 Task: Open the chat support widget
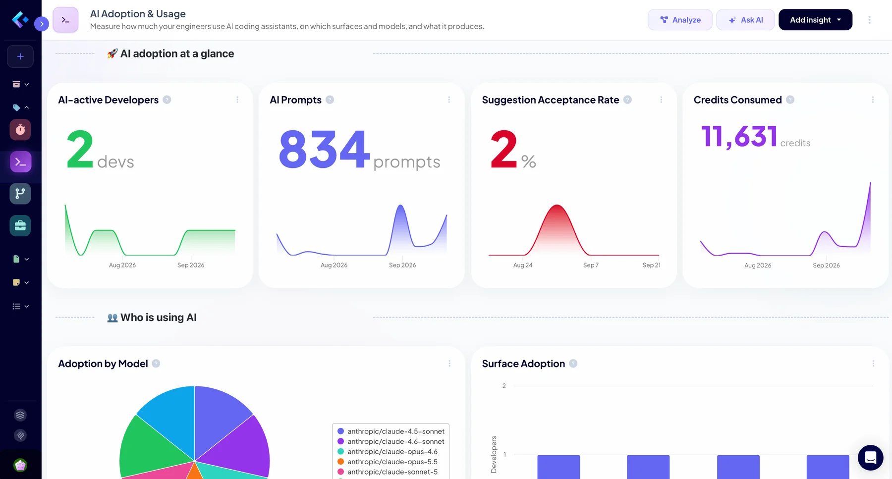(x=871, y=458)
